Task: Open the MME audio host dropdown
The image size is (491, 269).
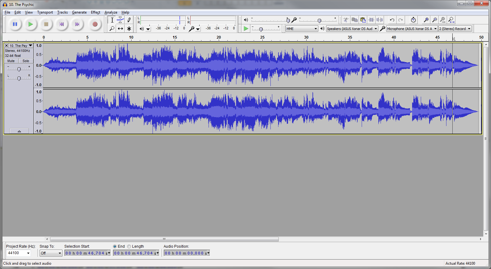Action: click(x=302, y=28)
